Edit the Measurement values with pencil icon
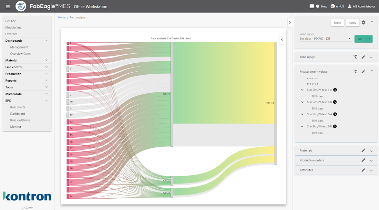Viewport: 379px width, 210px height. [363, 72]
